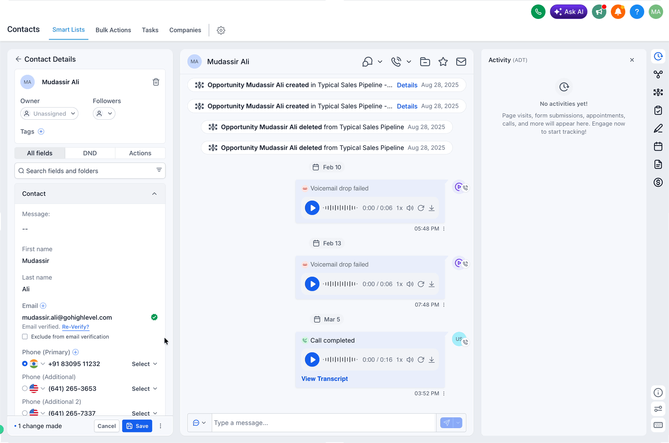This screenshot has width=669, height=443.
Task: Play the Call completed recording
Action: 312,360
